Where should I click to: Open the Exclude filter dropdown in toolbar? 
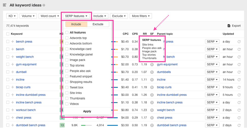[x=119, y=16]
